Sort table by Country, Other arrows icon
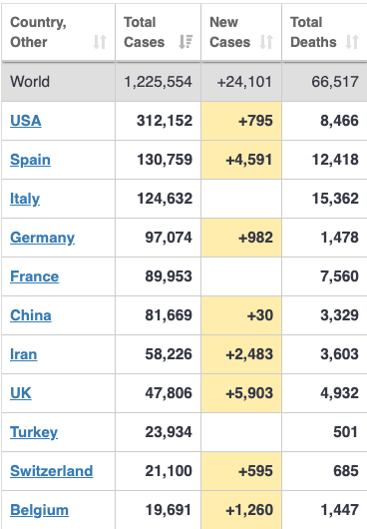This screenshot has height=529, width=367. click(100, 42)
